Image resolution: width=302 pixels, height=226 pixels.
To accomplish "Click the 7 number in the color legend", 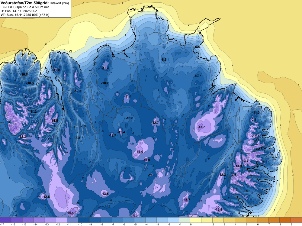I will [x=269, y=224].
